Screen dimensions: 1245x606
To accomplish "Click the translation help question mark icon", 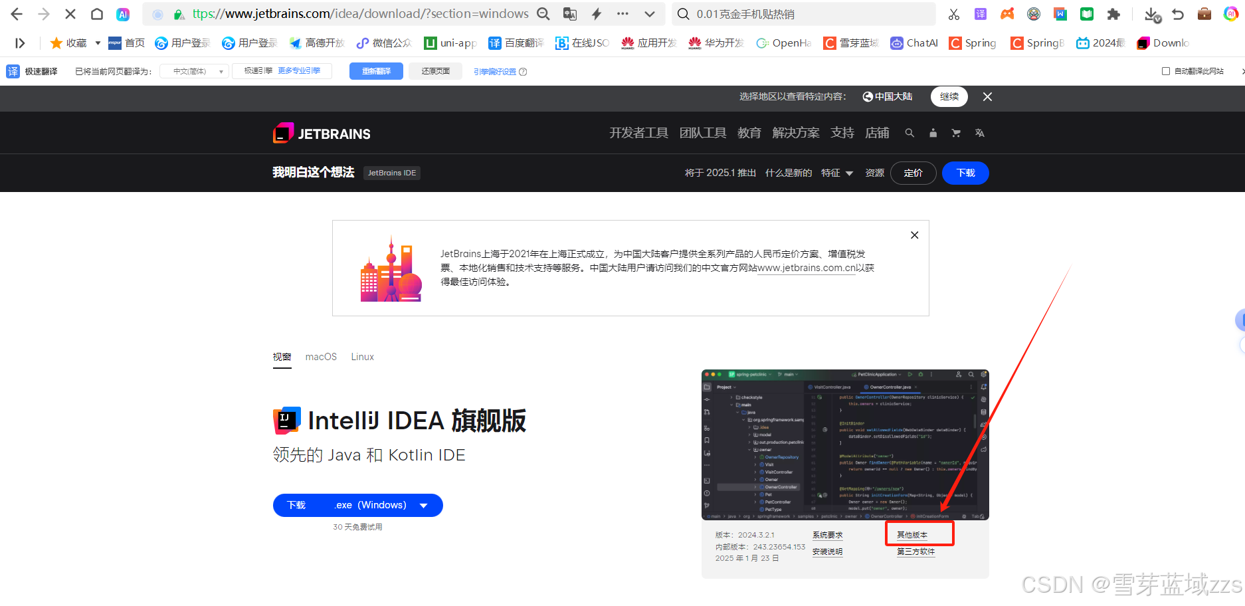I will [x=523, y=72].
